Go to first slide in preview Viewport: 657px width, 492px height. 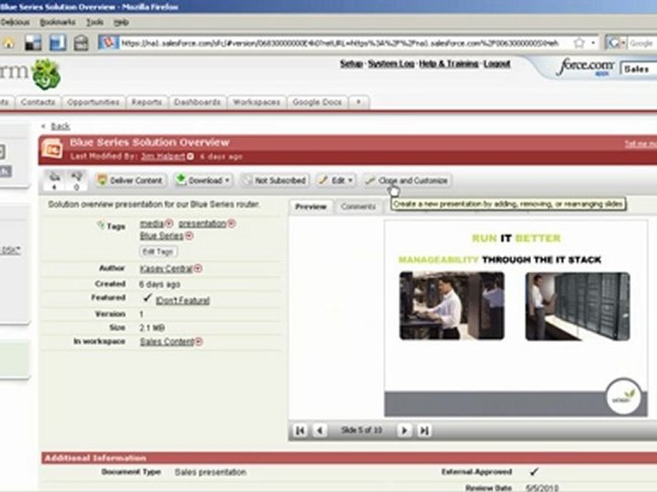pos(300,430)
